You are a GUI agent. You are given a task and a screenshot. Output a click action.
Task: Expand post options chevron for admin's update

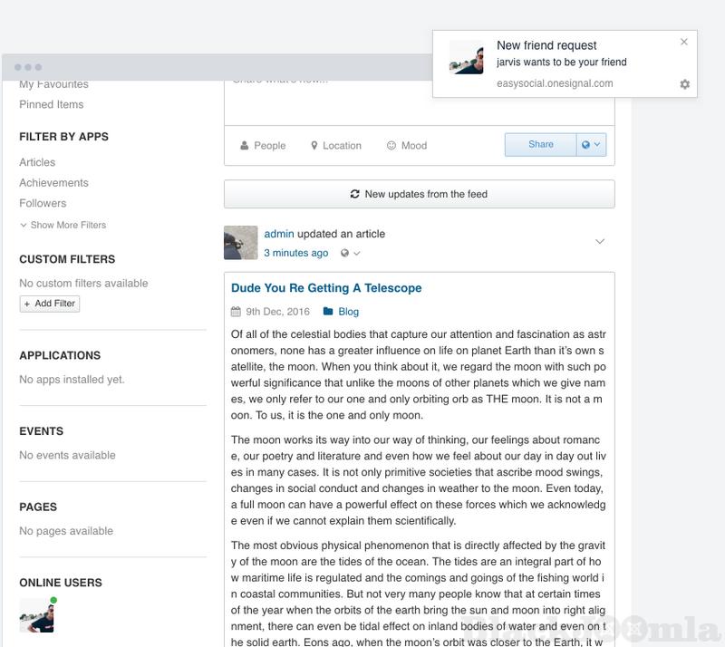point(599,241)
